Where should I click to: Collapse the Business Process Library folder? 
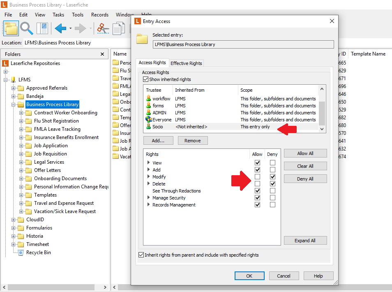(x=13, y=104)
